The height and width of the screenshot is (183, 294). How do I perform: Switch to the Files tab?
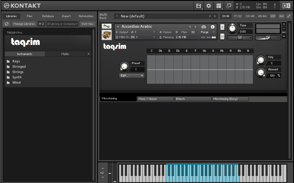pos(30,16)
